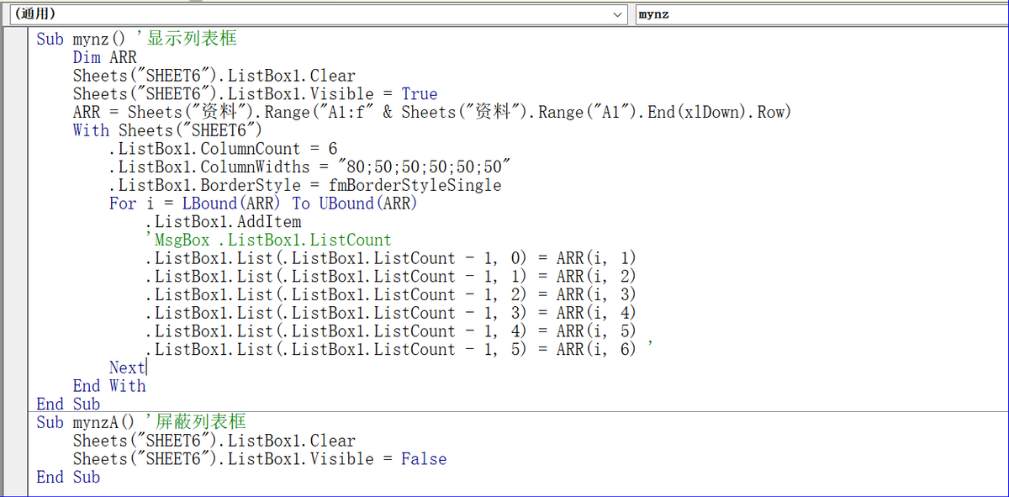Open the (通用) object dropdown arrow
This screenshot has height=497, width=1009.
coord(620,14)
